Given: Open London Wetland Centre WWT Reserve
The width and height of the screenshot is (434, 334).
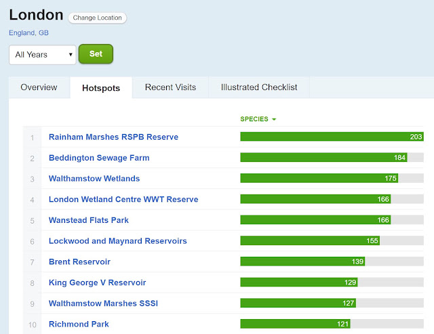Looking at the screenshot, I should (x=123, y=199).
